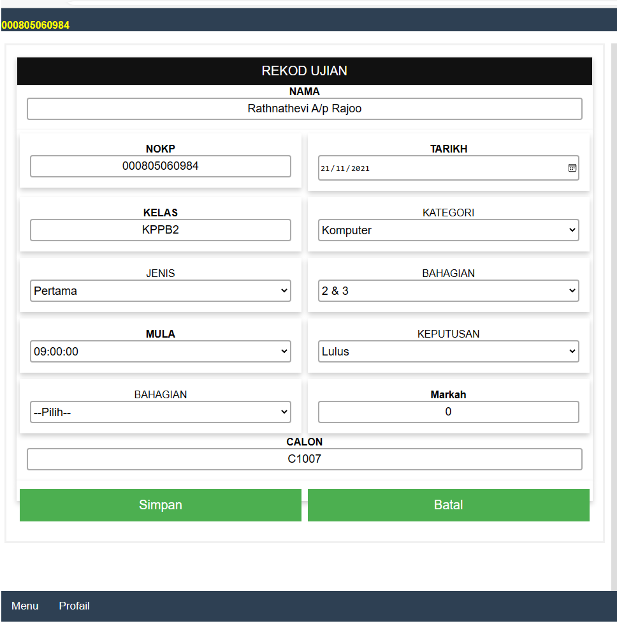Focus the NOKP text field
Image resolution: width=617 pixels, height=628 pixels.
(x=160, y=166)
